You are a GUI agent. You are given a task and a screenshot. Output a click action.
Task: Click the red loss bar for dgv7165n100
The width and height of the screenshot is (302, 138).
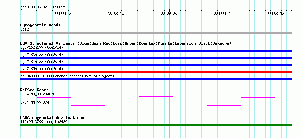[x=156, y=72]
